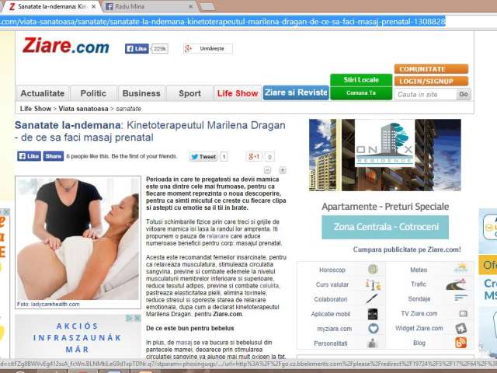This screenshot has width=497, height=373.
Task: Click the LOGIN/SIGNUP button
Action: point(431,81)
